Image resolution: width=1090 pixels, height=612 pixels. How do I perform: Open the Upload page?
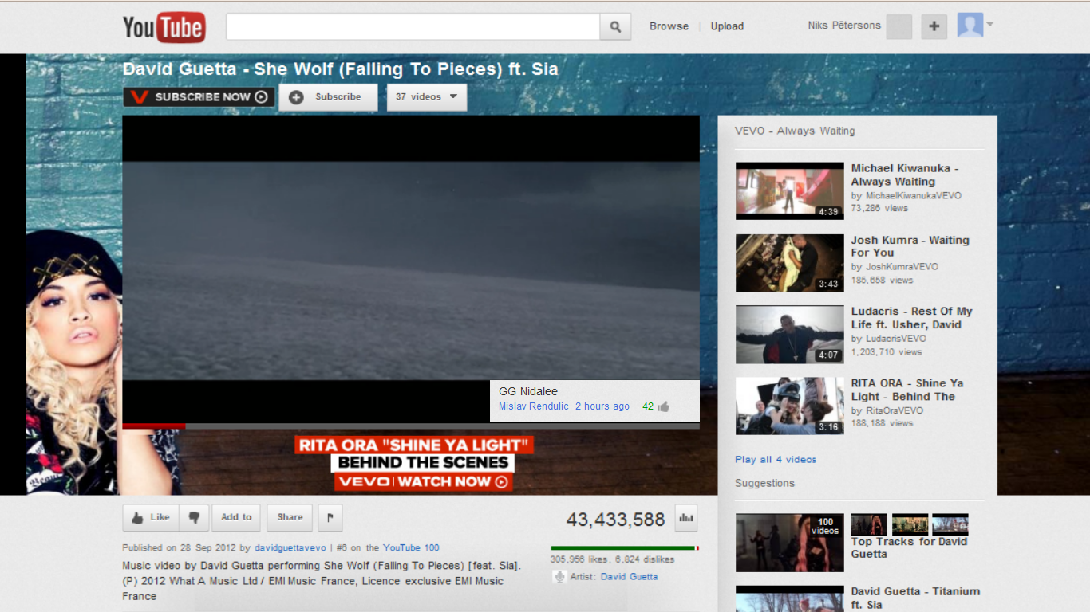727,26
